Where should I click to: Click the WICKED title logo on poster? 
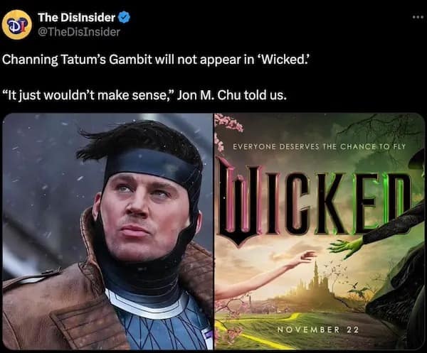tap(316, 202)
